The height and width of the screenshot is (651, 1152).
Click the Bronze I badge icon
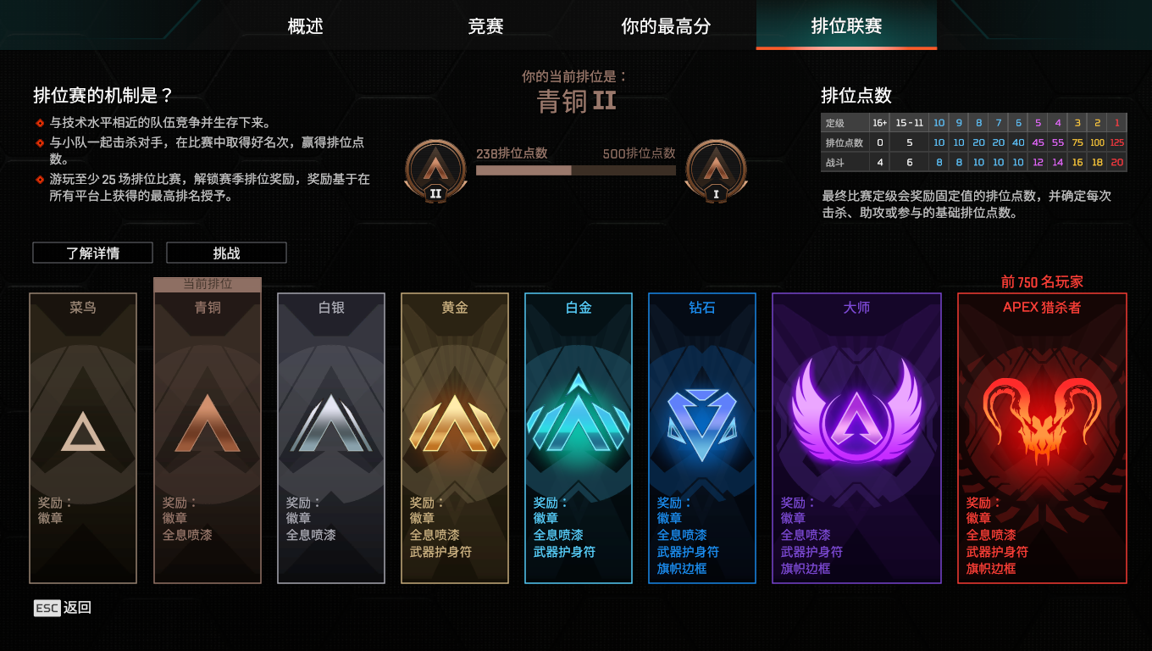tap(716, 170)
